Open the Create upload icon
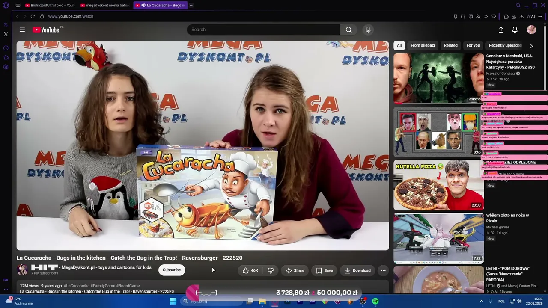The width and height of the screenshot is (548, 308). [501, 30]
